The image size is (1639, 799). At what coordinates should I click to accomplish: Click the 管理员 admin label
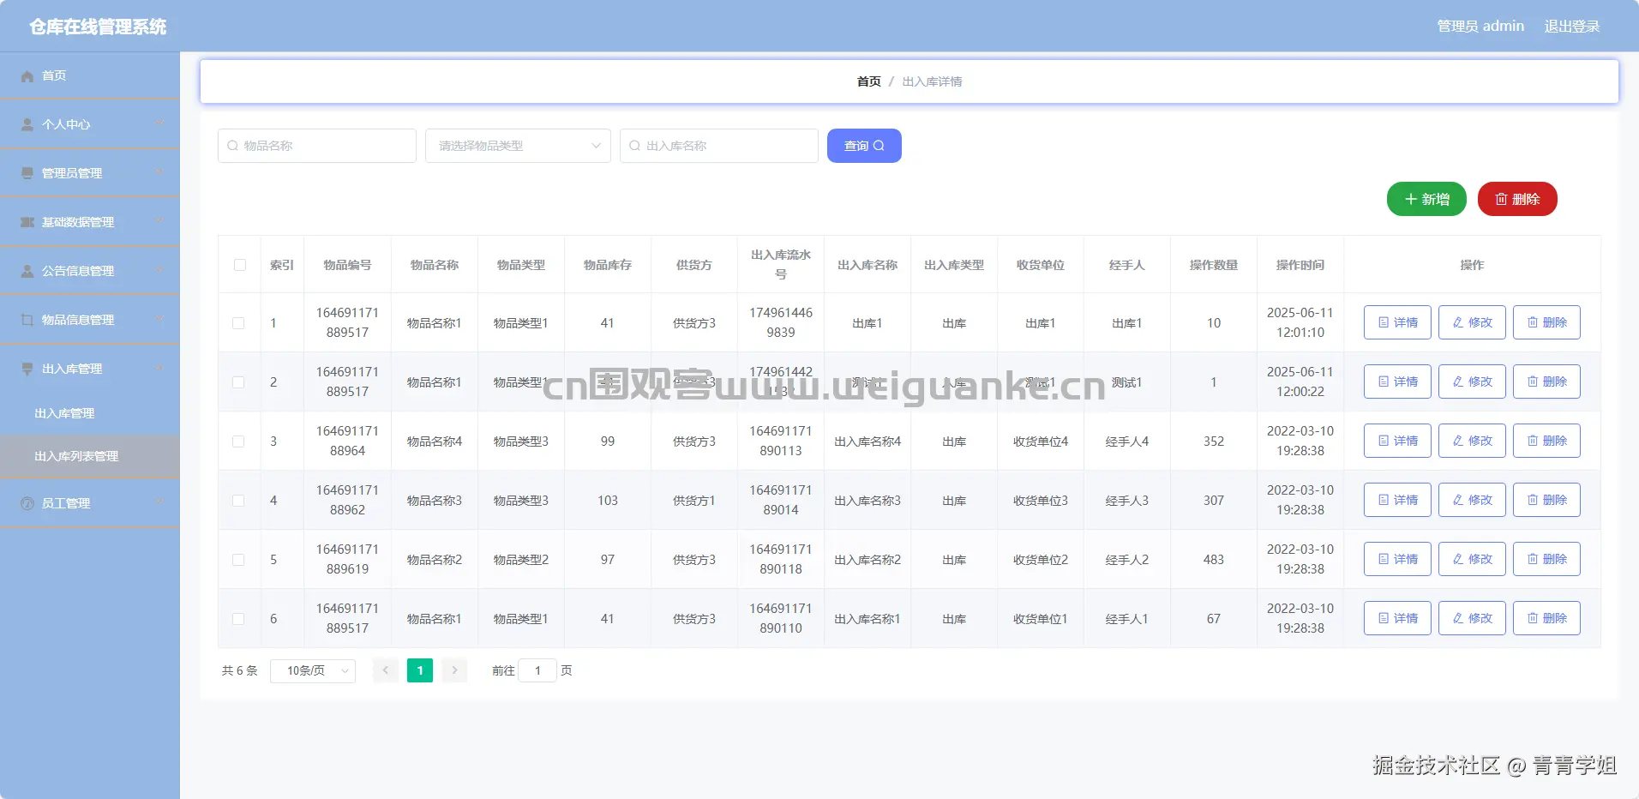click(x=1480, y=27)
